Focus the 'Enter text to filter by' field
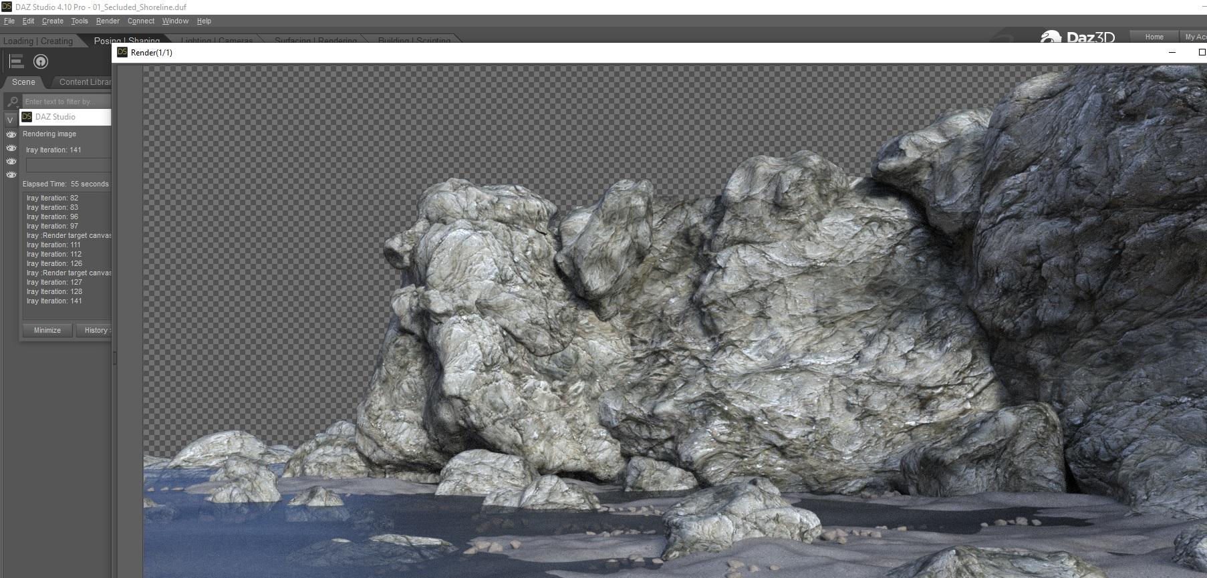This screenshot has width=1207, height=578. click(67, 102)
